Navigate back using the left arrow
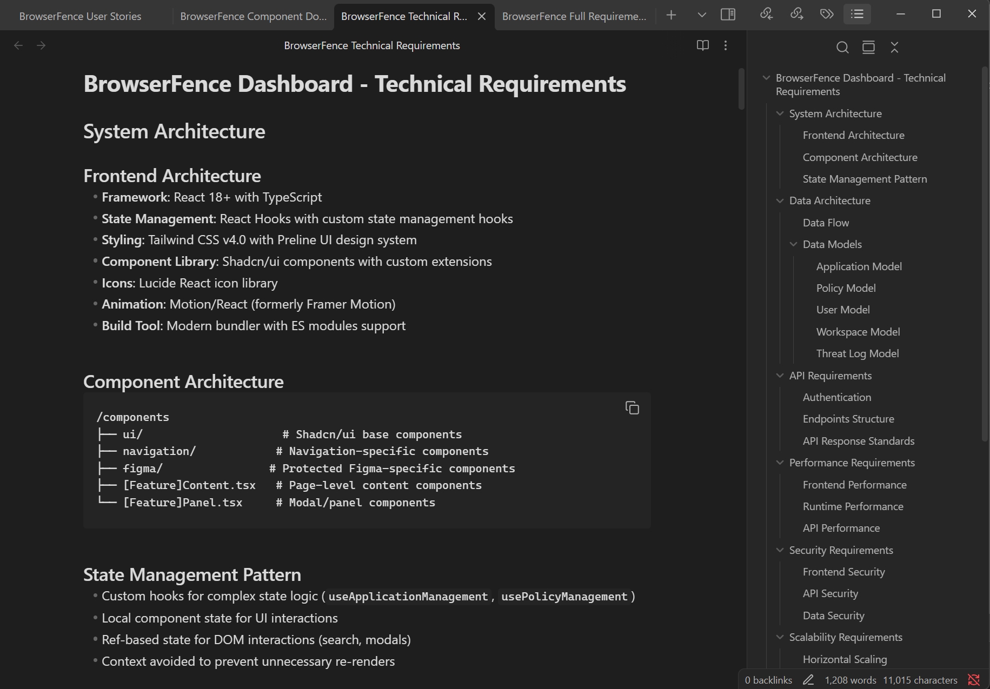Image resolution: width=990 pixels, height=689 pixels. (18, 45)
